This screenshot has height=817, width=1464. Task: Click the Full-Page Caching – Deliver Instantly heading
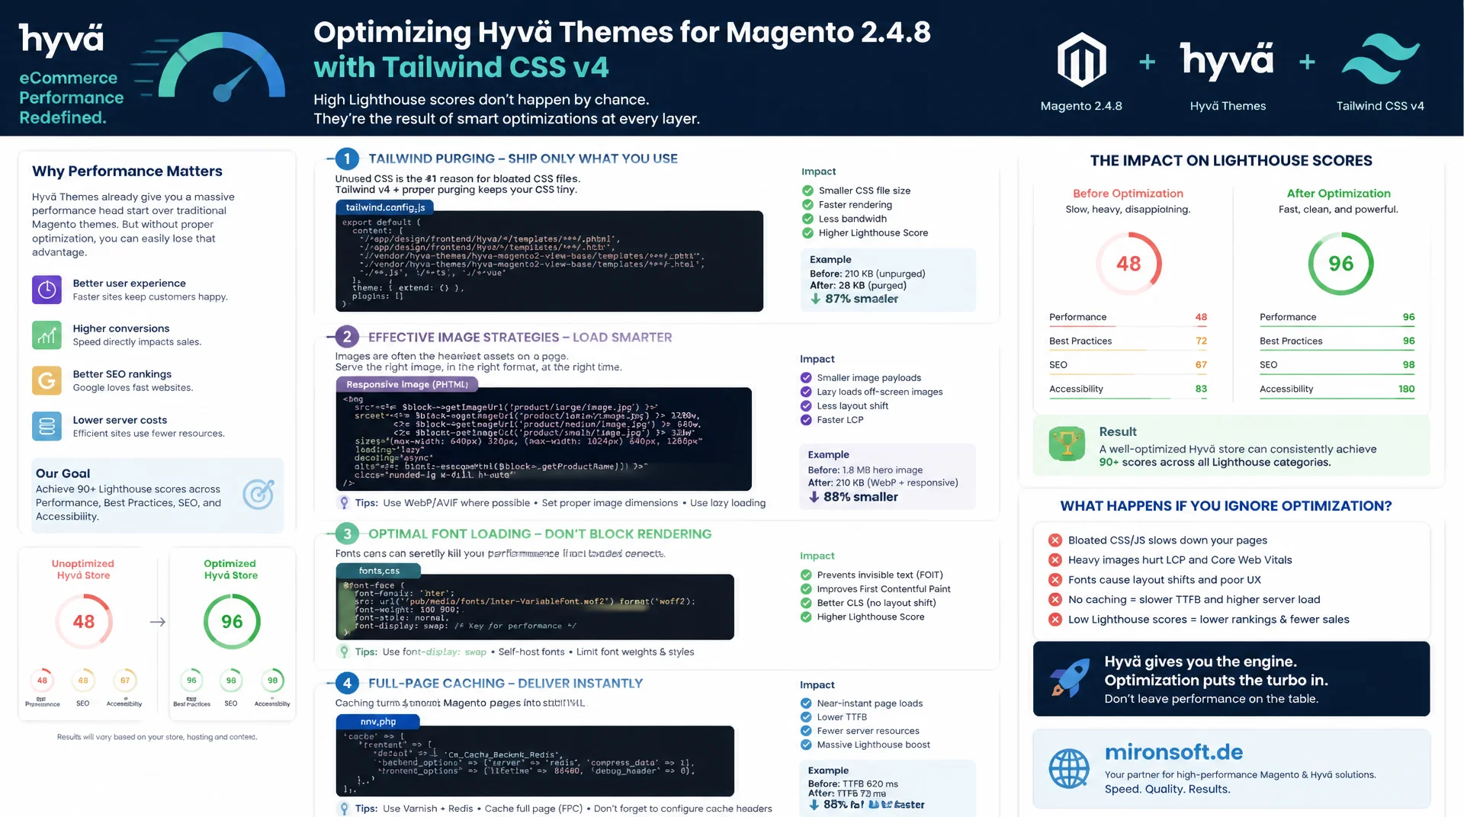[x=506, y=684]
